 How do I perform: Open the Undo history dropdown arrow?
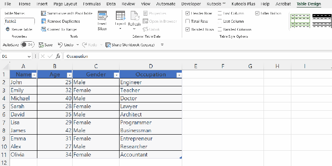pyautogui.click(x=78, y=45)
